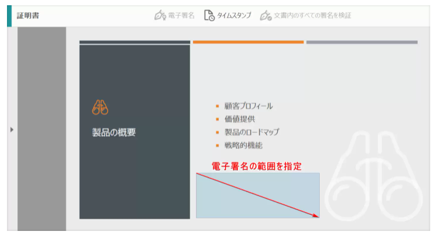Click orange bullet beside 戦略的機能
The height and width of the screenshot is (235, 436).
(217, 146)
